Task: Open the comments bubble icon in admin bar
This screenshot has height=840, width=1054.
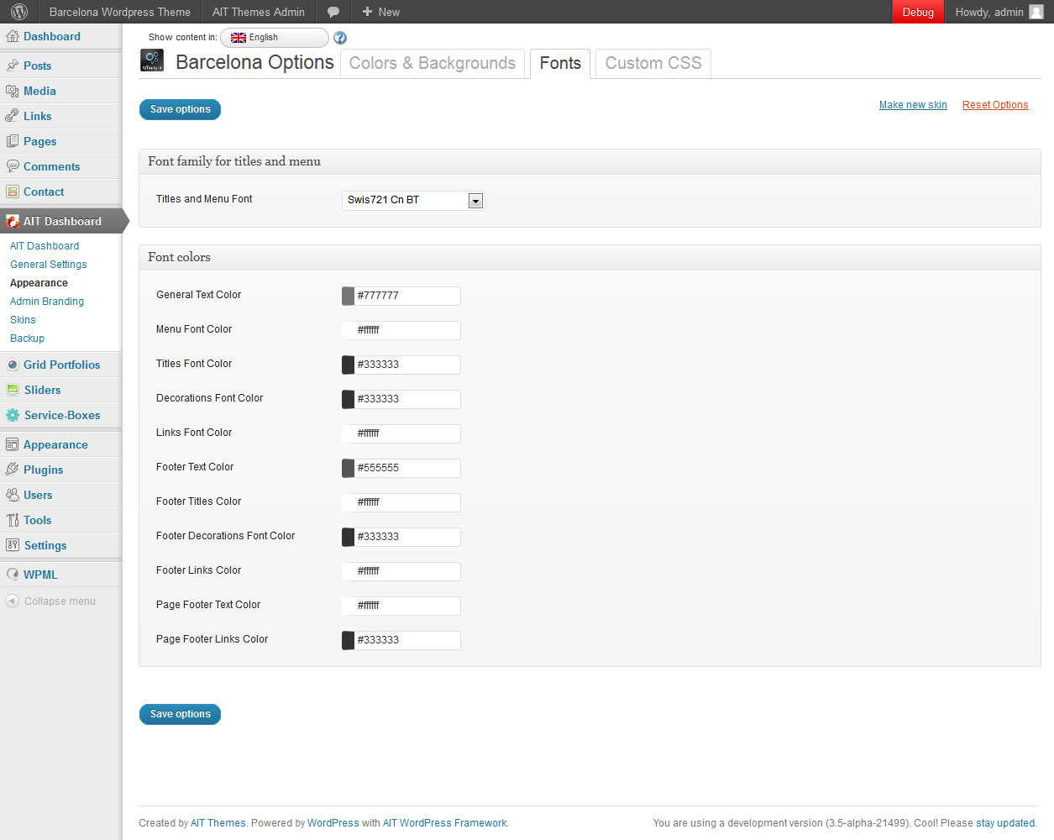Action: point(333,12)
